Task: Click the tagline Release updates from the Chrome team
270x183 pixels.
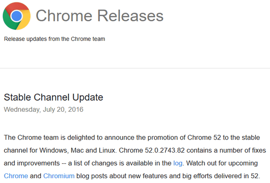Action: (x=54, y=39)
